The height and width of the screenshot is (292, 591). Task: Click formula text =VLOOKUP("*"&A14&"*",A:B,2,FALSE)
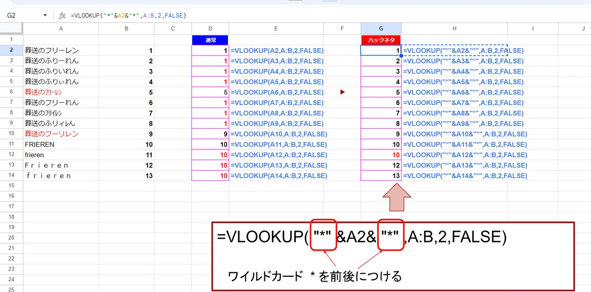[465, 175]
